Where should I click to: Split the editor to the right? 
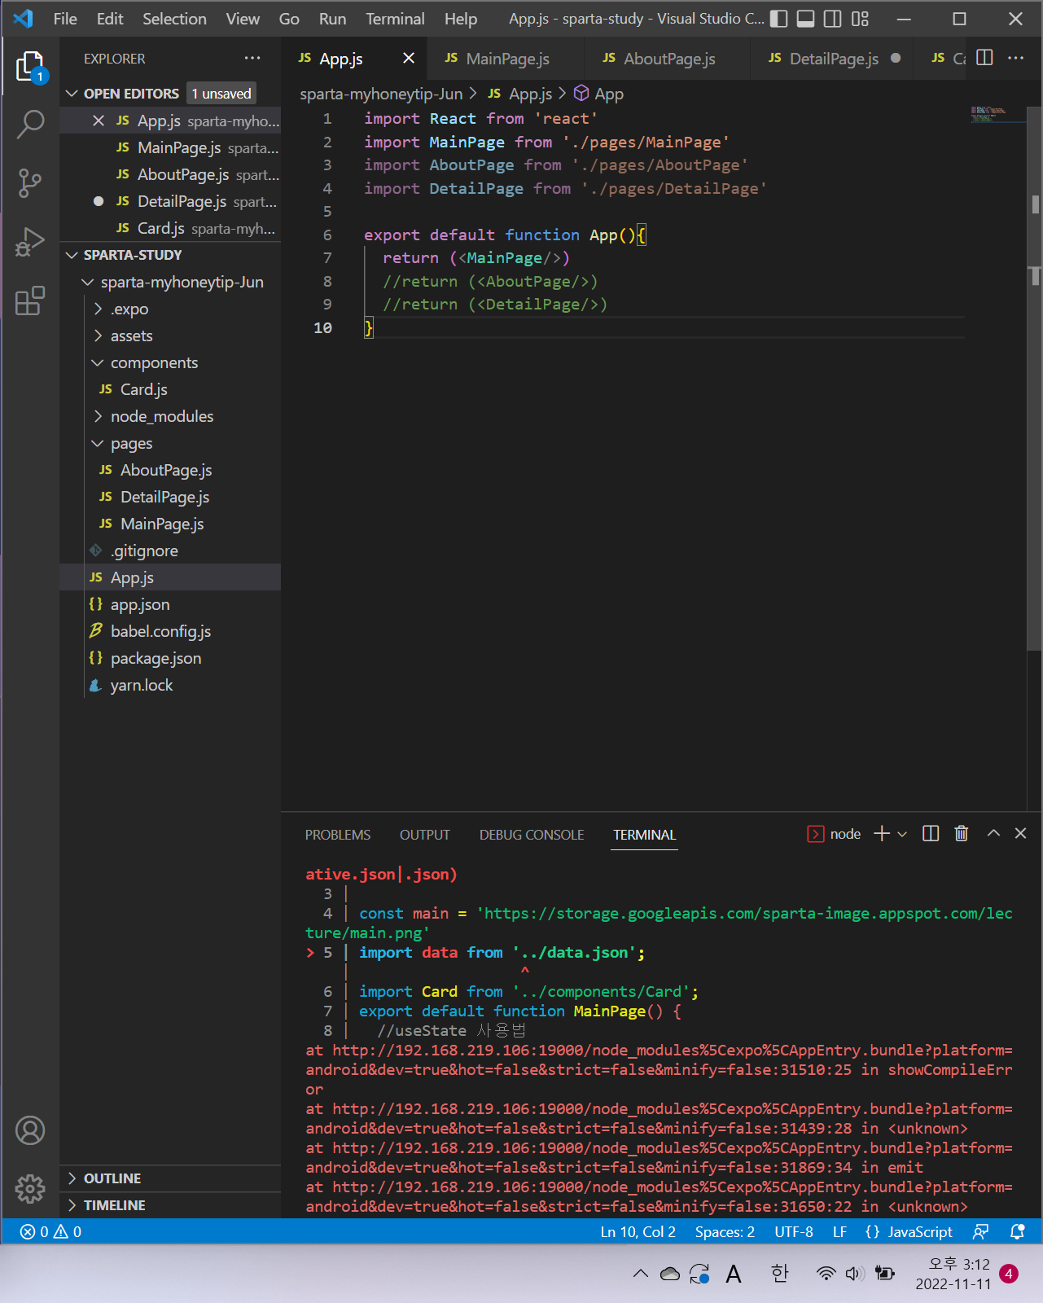(984, 58)
